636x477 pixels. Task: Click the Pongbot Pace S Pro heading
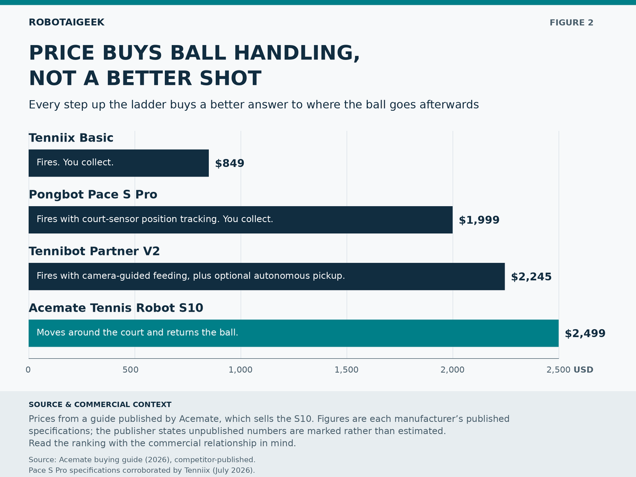point(93,195)
